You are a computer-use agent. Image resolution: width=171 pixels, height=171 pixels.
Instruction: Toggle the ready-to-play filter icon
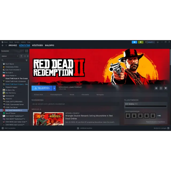pos(27,56)
